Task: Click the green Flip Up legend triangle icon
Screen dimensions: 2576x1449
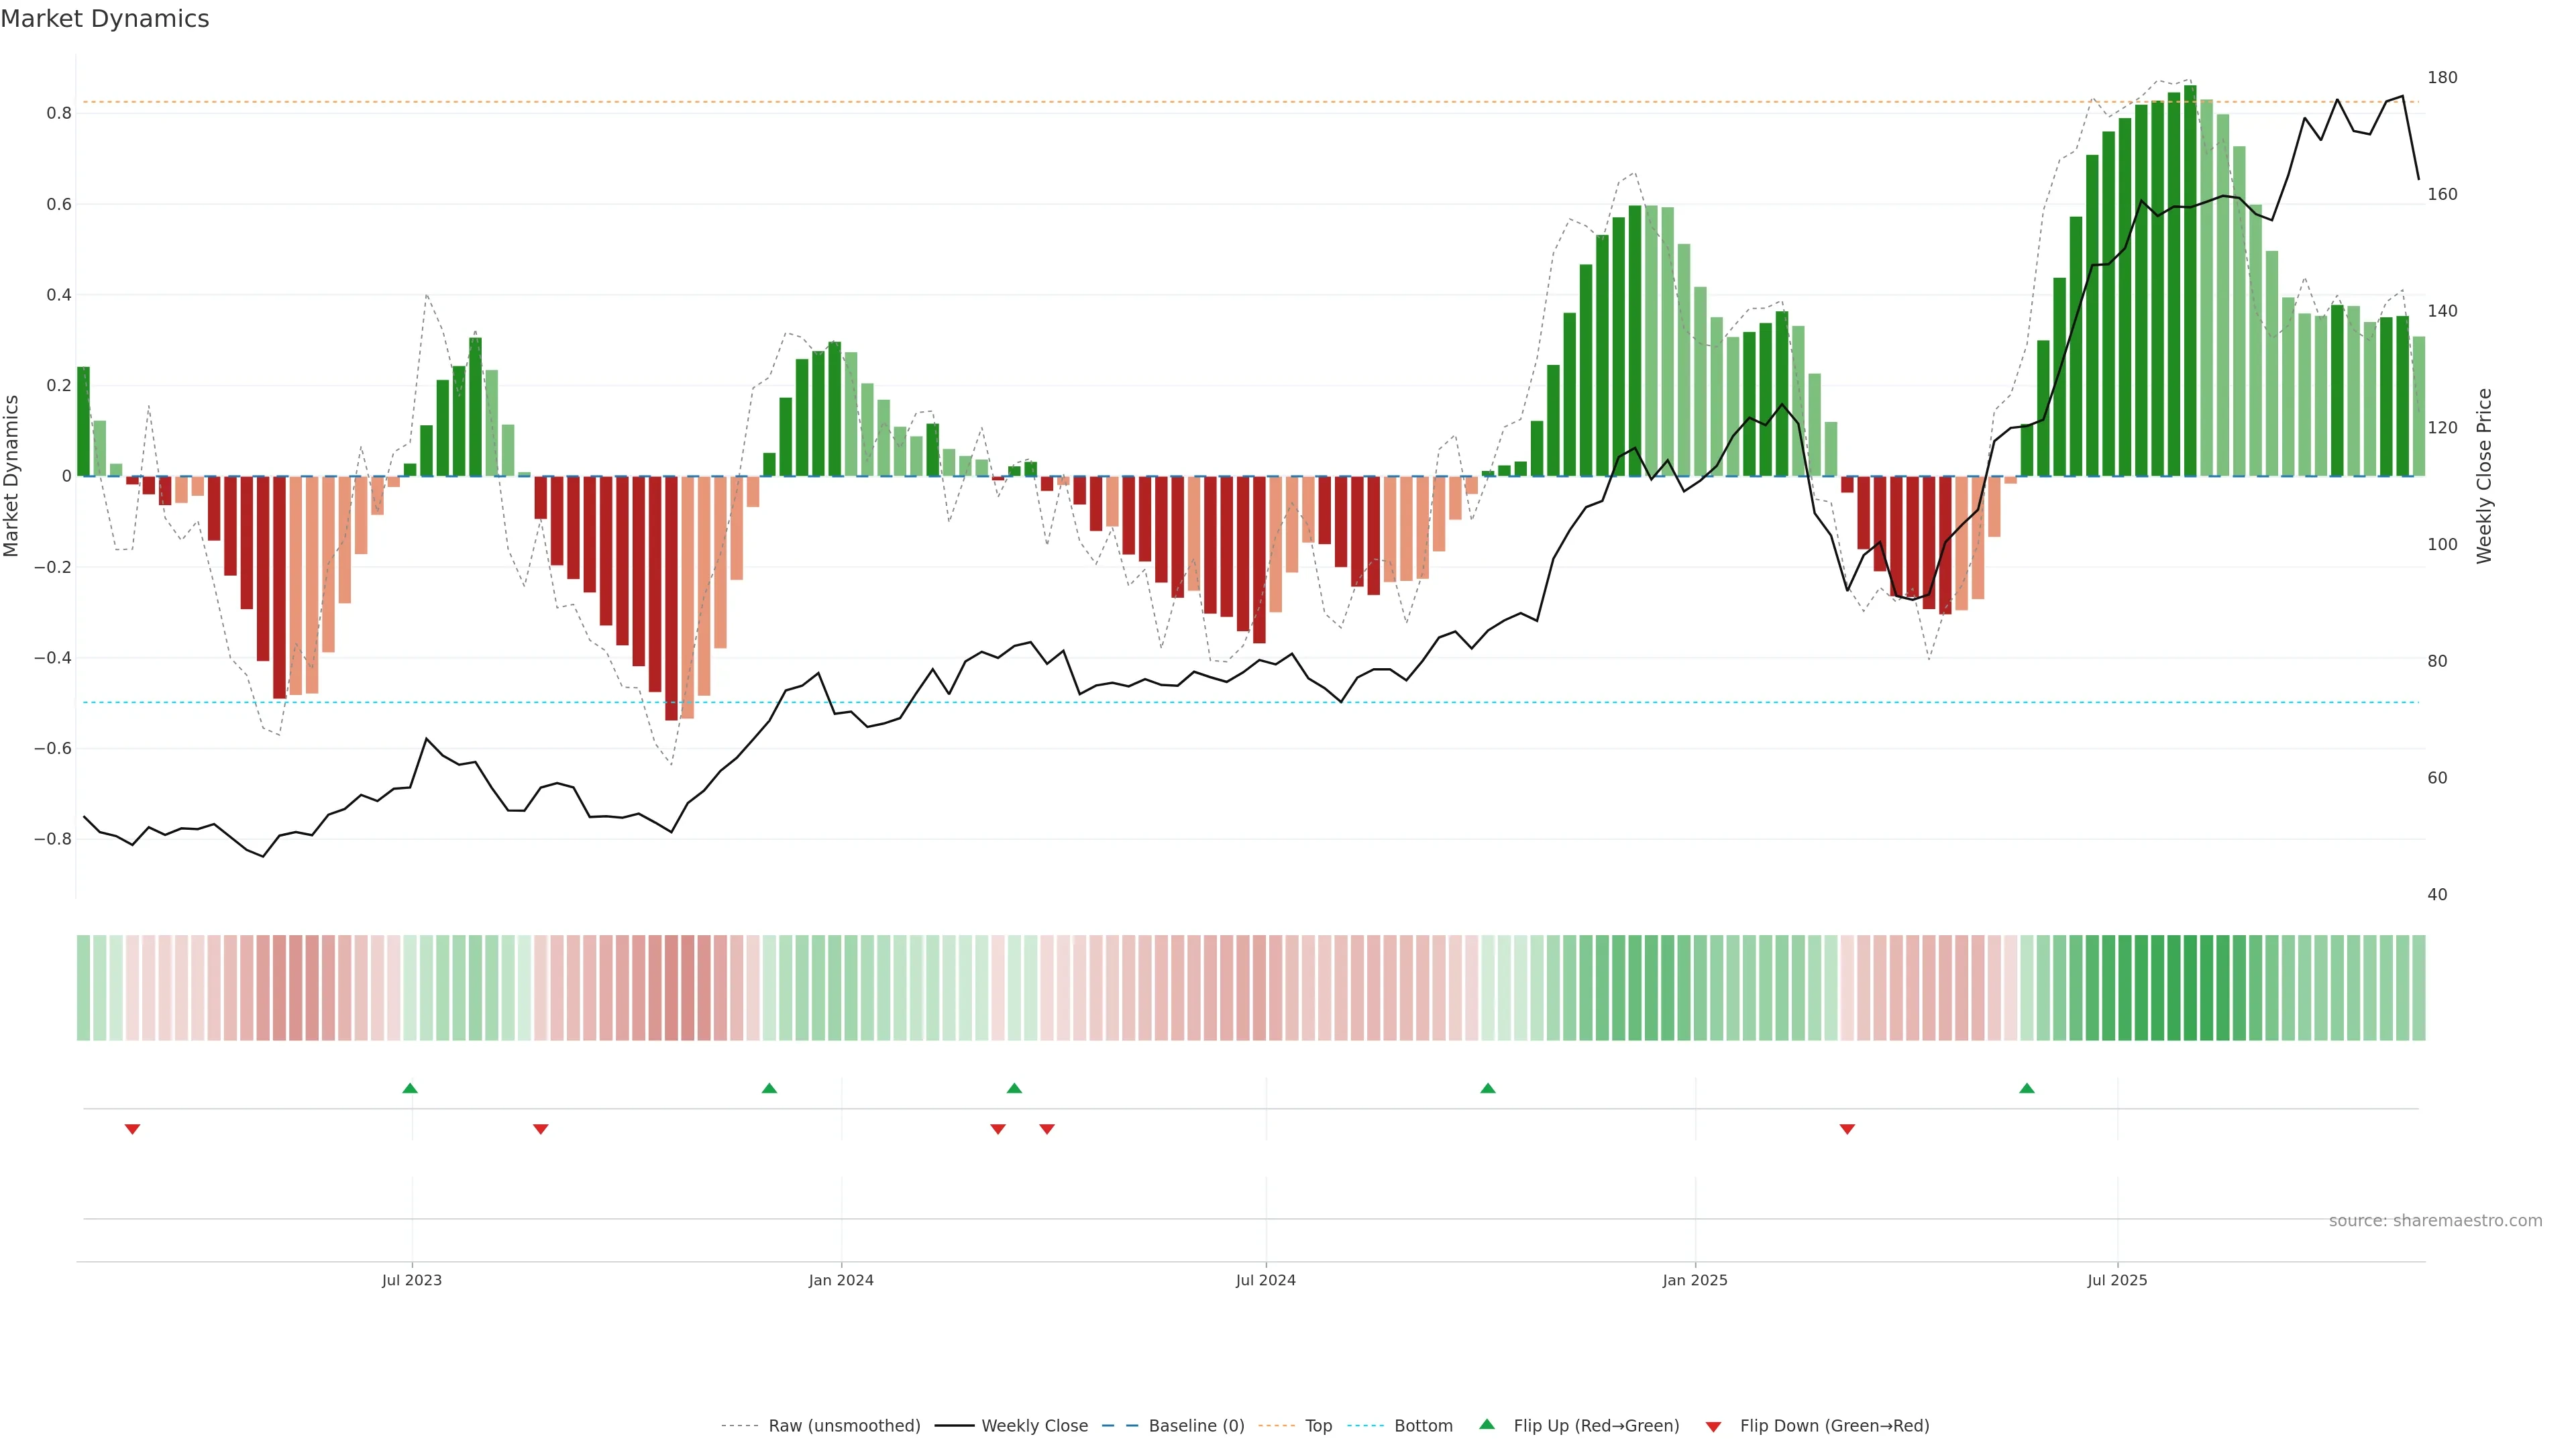Action: [x=1487, y=1424]
